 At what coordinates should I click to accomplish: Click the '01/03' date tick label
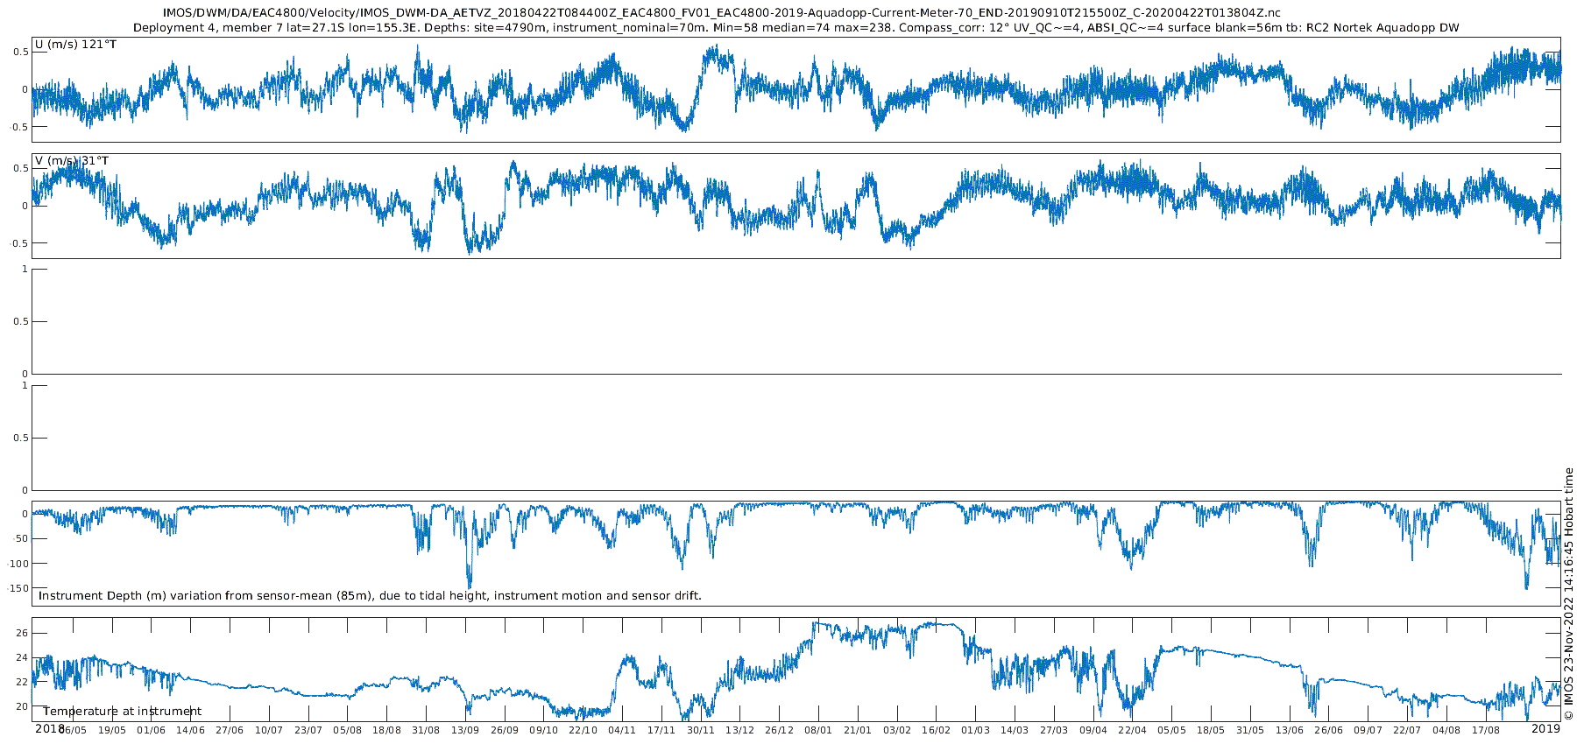tap(975, 730)
